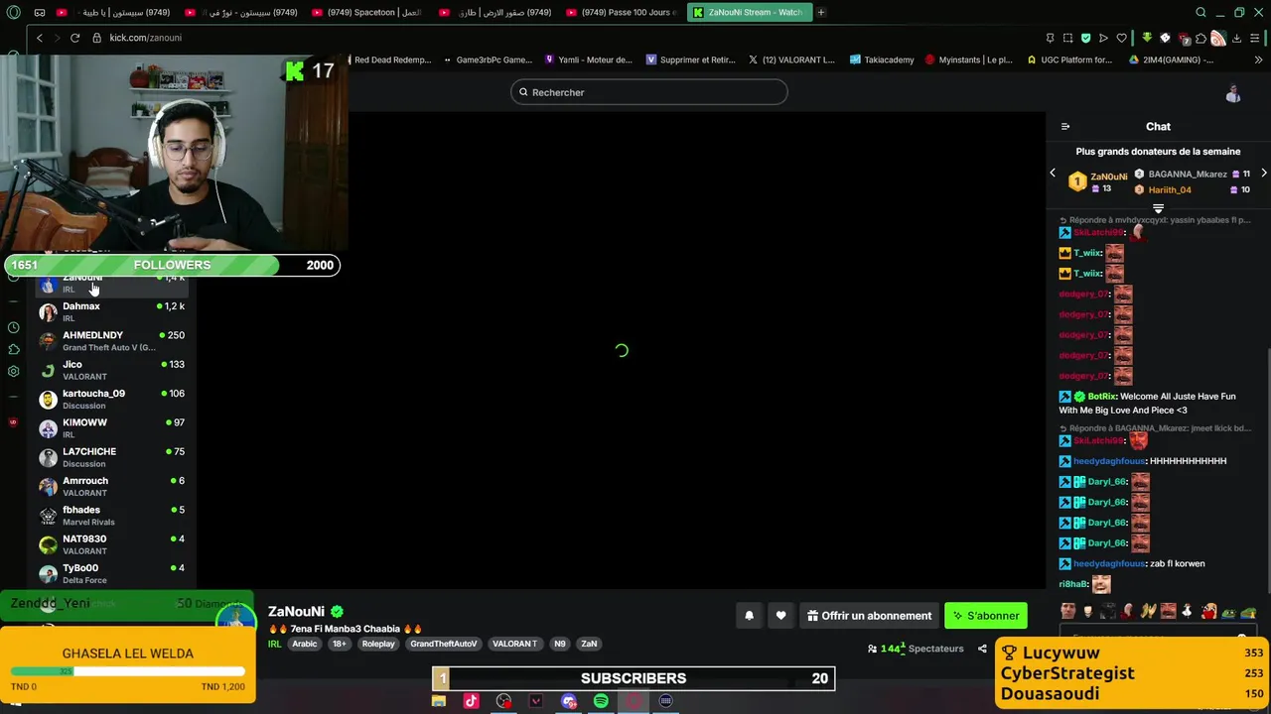Click the browser reload button

pos(74,38)
